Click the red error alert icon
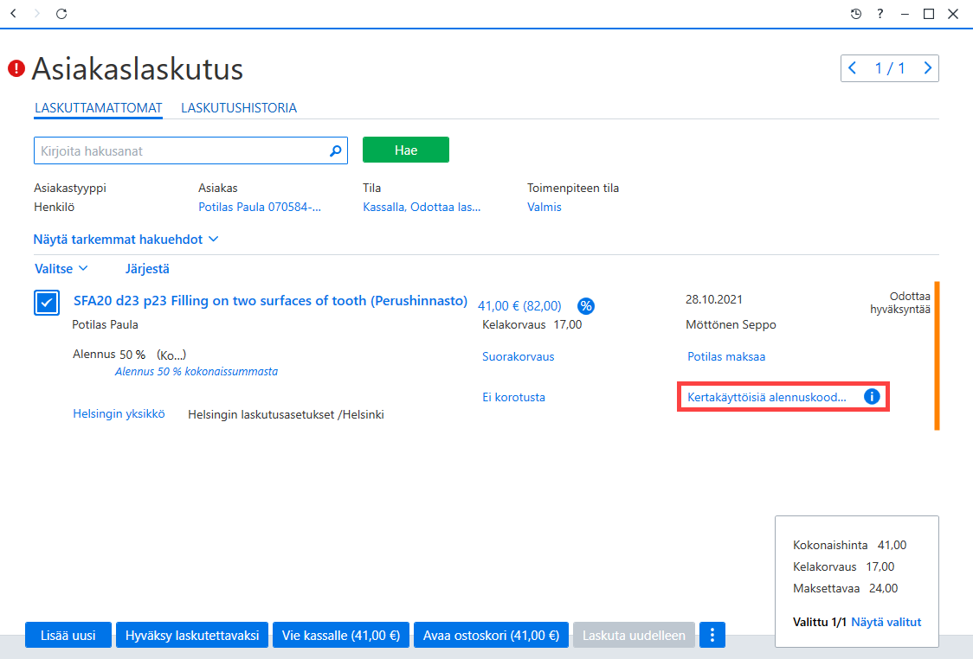 tap(16, 68)
